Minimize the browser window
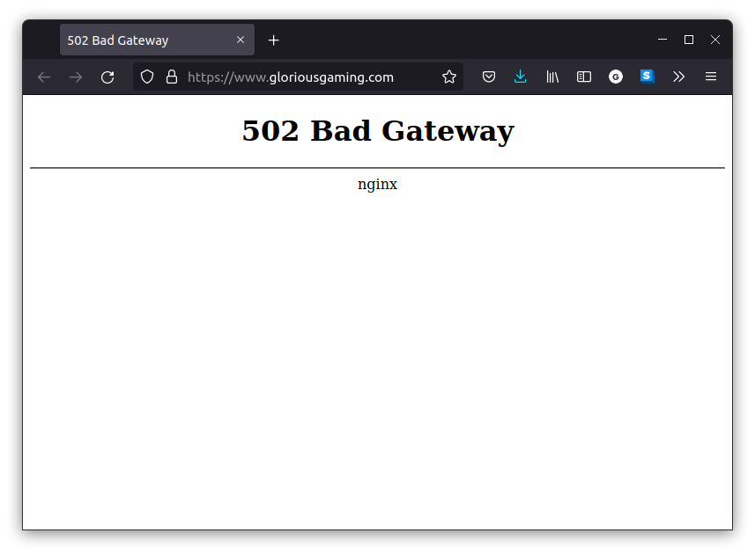755x555 pixels. tap(662, 40)
